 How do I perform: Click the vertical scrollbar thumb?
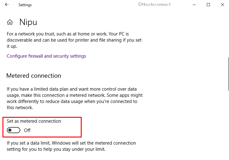pos(228,74)
